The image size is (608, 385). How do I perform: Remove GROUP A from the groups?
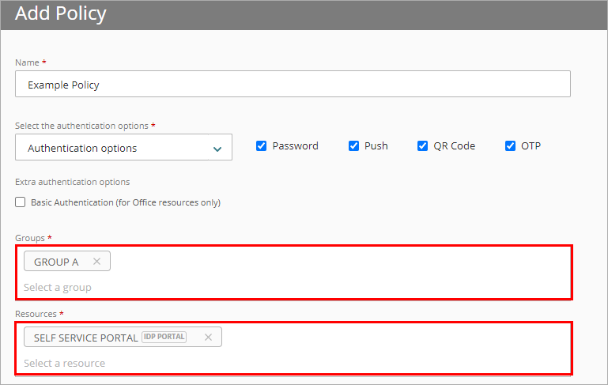tap(96, 262)
